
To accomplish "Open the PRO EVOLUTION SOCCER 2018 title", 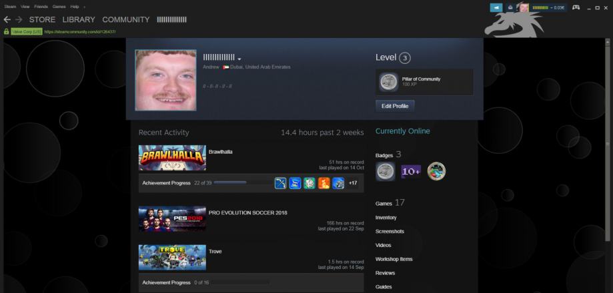I will pos(248,213).
